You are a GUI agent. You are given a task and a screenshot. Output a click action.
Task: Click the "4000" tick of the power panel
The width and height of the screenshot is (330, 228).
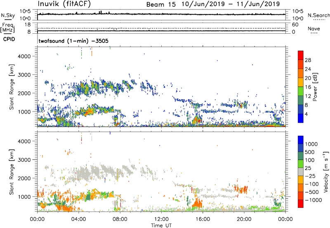(x=24, y=56)
